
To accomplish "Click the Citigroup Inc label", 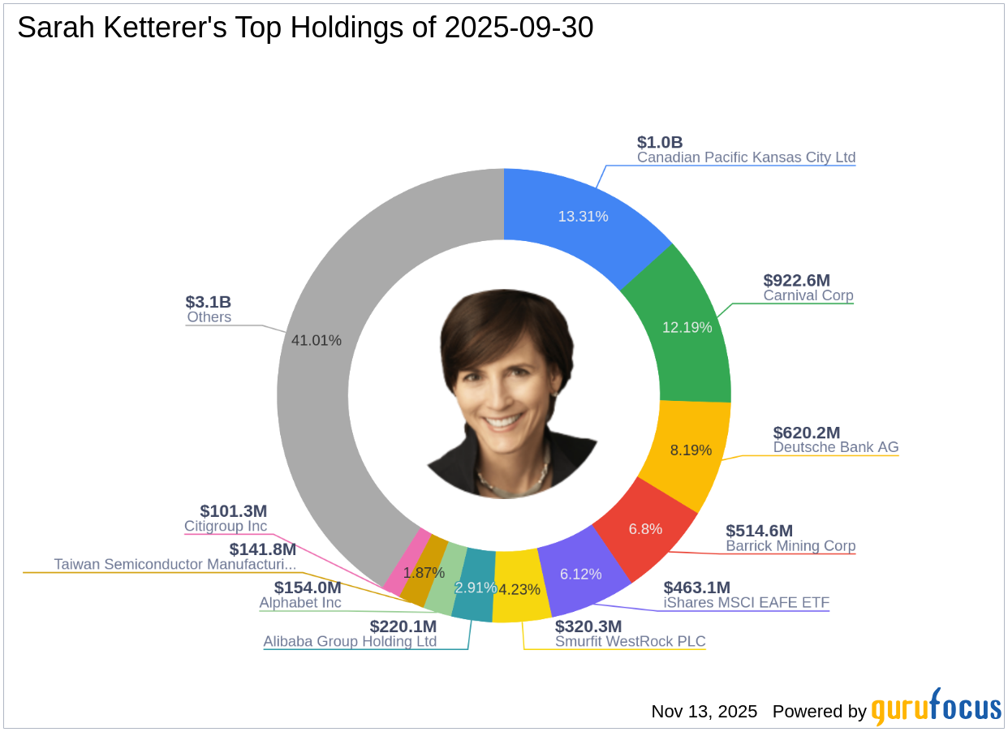I will click(226, 526).
